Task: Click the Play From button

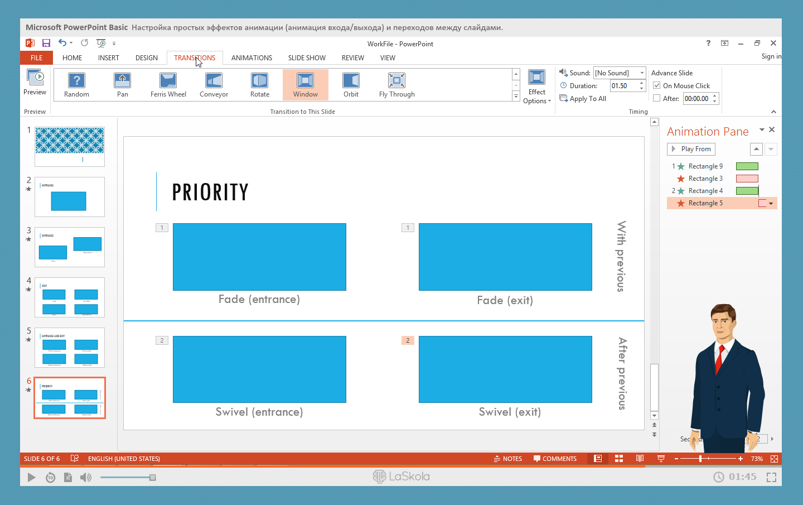Action: click(x=691, y=149)
